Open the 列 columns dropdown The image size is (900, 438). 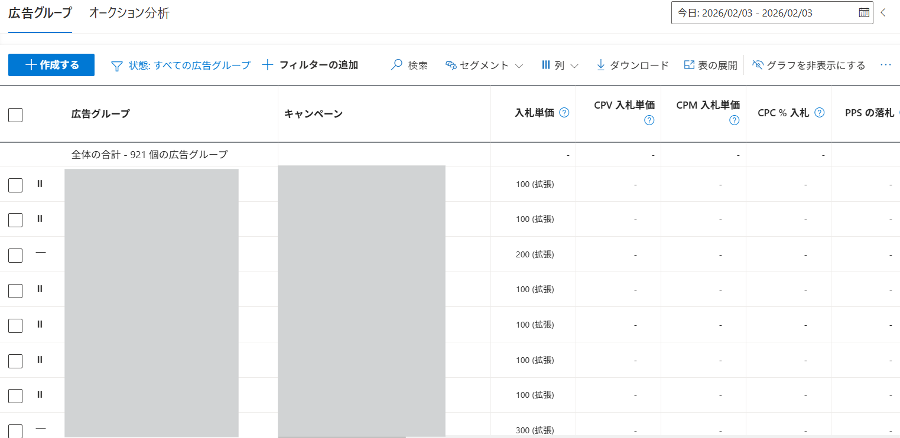559,65
